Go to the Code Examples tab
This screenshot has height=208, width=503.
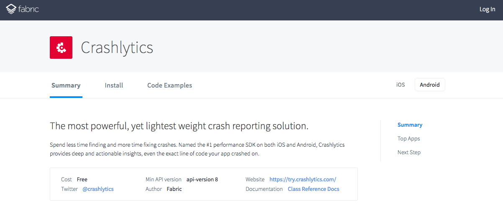tap(169, 85)
